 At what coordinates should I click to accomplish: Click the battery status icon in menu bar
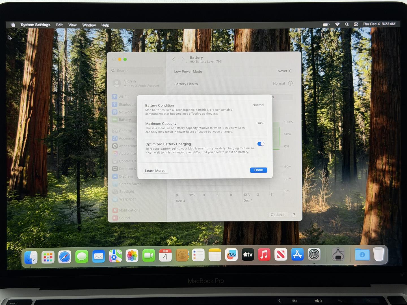326,25
